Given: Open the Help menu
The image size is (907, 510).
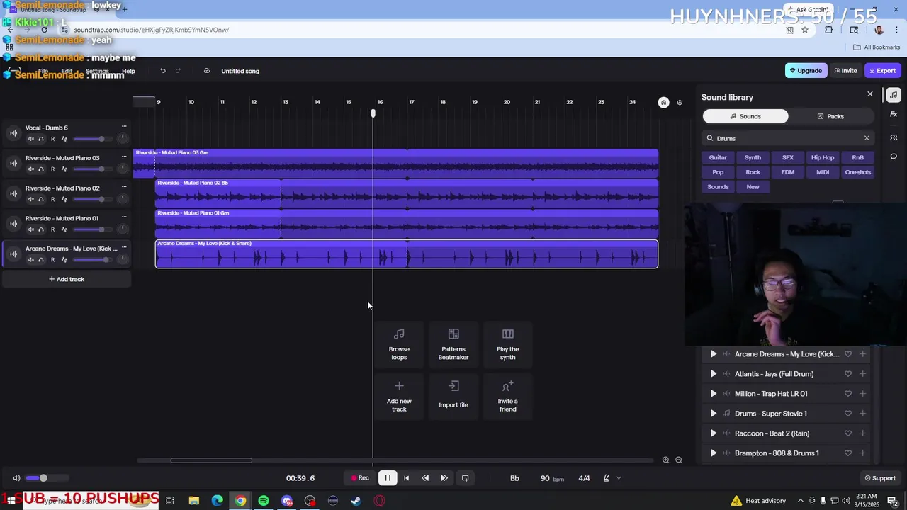Looking at the screenshot, I should [128, 72].
